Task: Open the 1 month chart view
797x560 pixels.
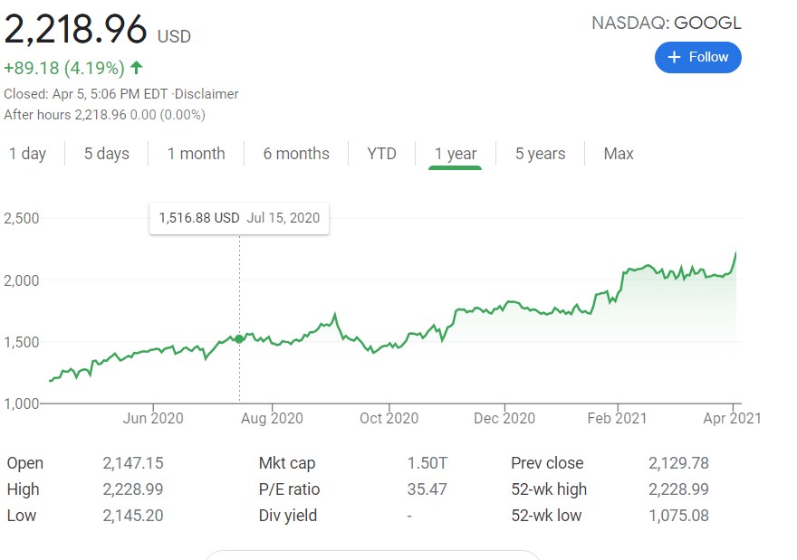Action: pos(196,154)
